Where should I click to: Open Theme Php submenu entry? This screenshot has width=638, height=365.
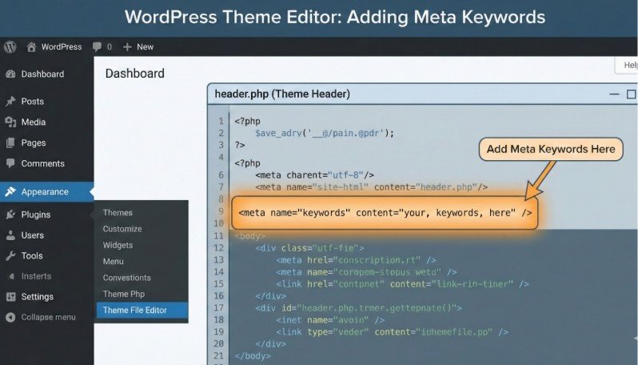coord(124,294)
